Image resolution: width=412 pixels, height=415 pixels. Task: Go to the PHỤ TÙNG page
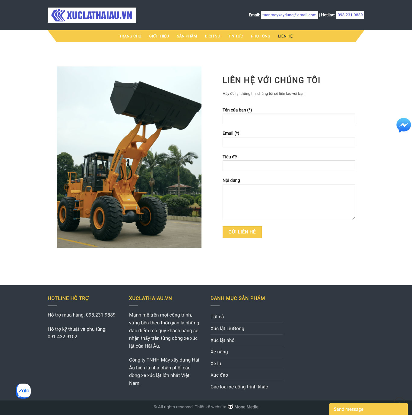[261, 36]
